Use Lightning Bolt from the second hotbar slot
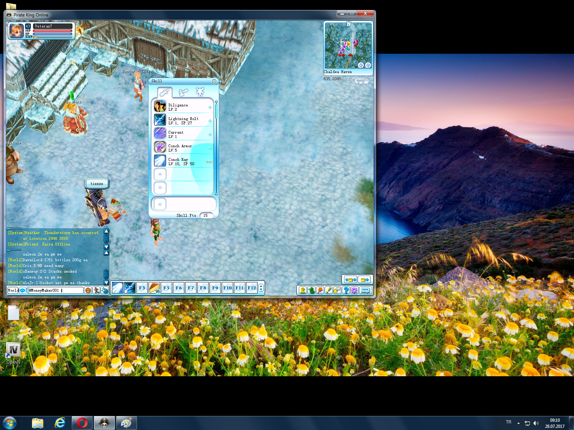 [x=130, y=288]
